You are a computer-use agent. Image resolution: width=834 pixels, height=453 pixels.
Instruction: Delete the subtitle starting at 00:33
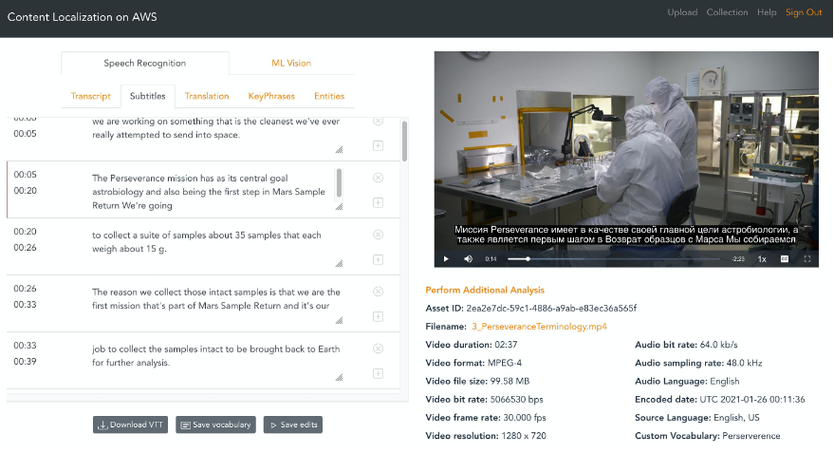[379, 349]
